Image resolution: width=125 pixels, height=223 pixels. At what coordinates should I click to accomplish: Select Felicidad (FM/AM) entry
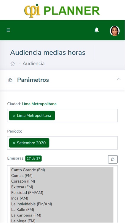[62, 193]
